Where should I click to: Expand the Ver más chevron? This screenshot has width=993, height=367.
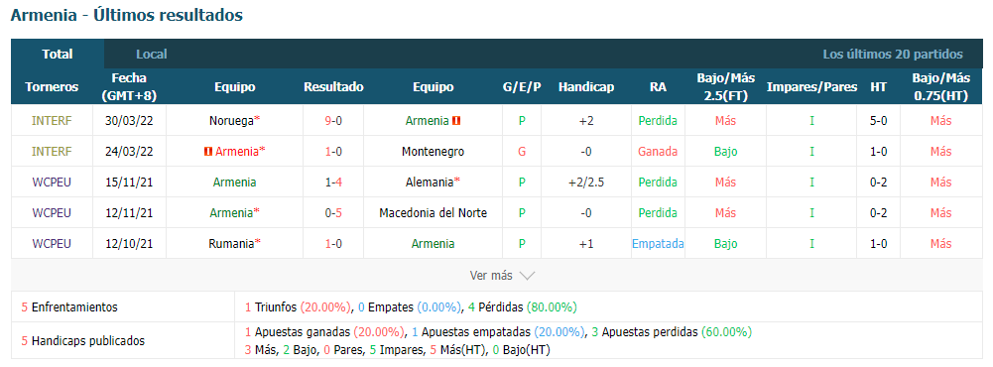point(527,276)
